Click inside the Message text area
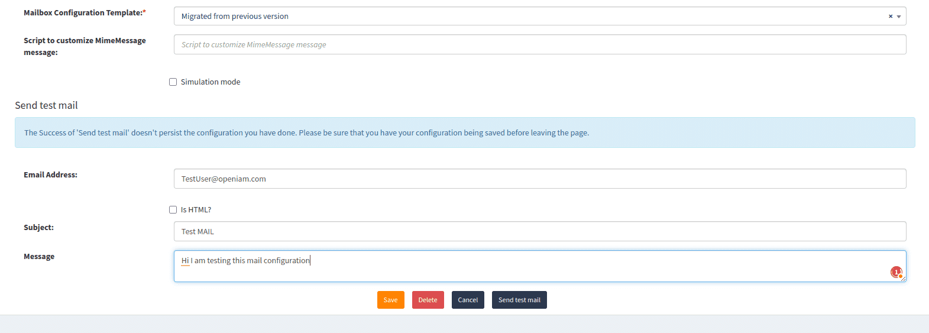 point(540,266)
